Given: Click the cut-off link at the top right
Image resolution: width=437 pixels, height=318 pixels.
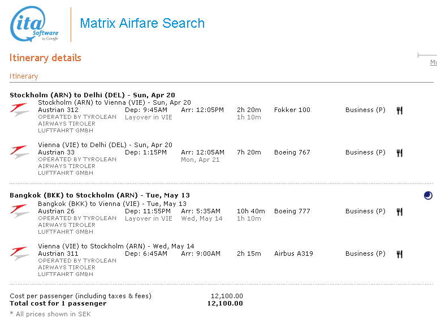Looking at the screenshot, I should (x=433, y=63).
